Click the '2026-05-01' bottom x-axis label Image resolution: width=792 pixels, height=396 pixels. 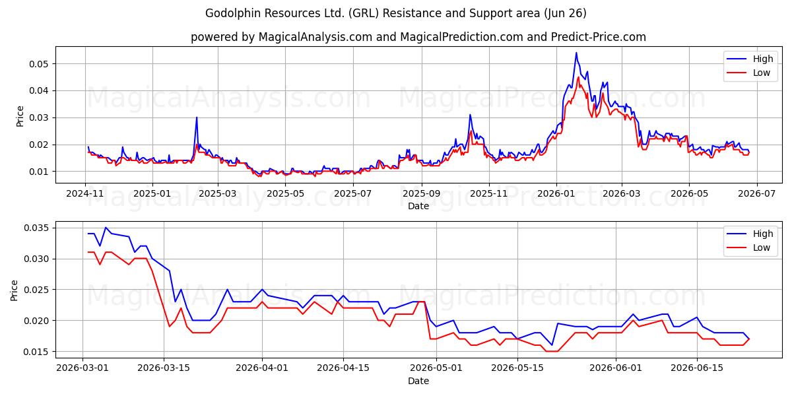coord(436,368)
